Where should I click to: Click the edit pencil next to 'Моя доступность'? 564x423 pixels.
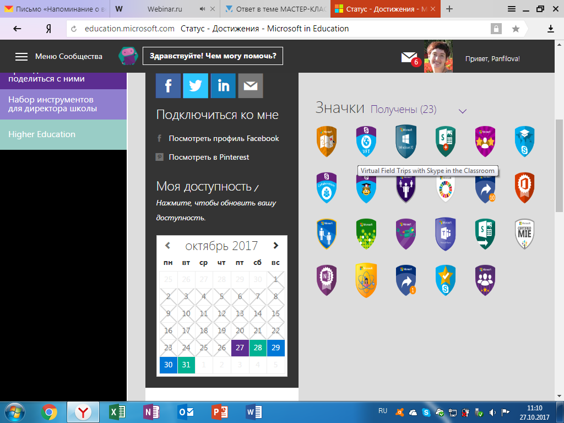click(x=256, y=187)
